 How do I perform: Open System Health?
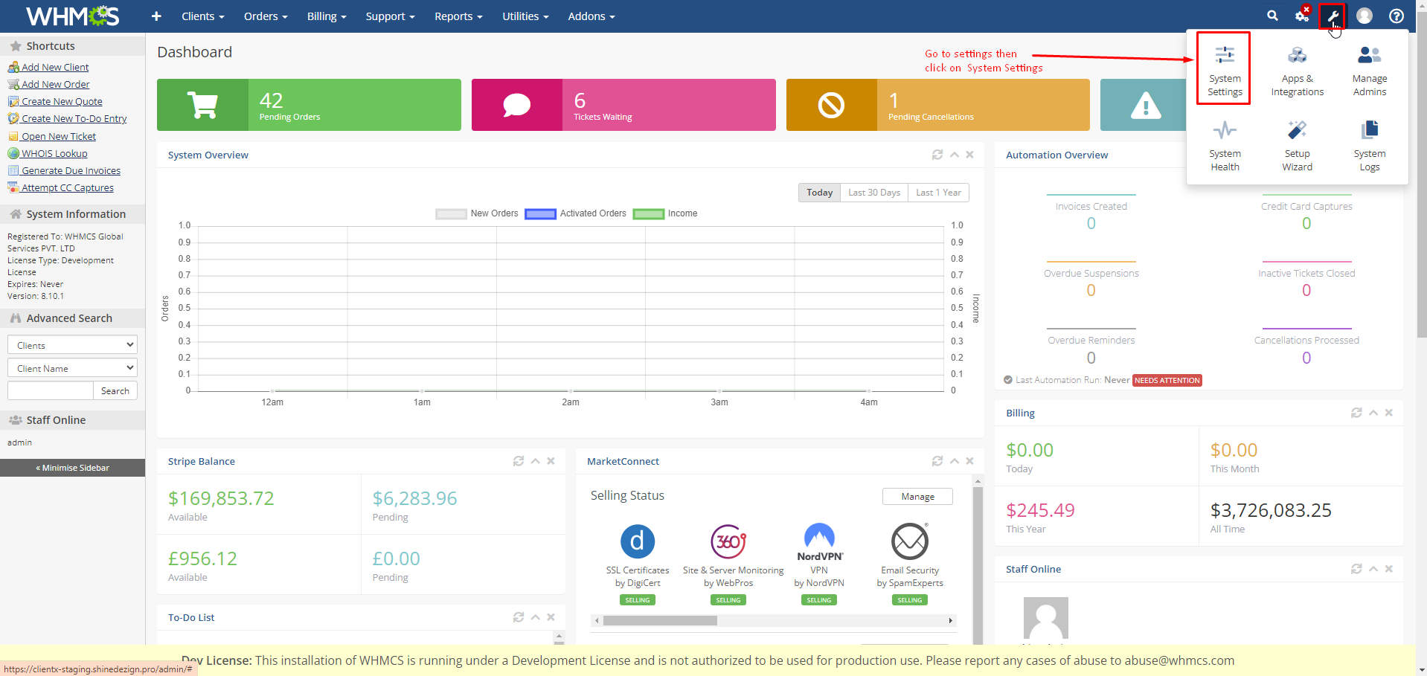coord(1224,146)
